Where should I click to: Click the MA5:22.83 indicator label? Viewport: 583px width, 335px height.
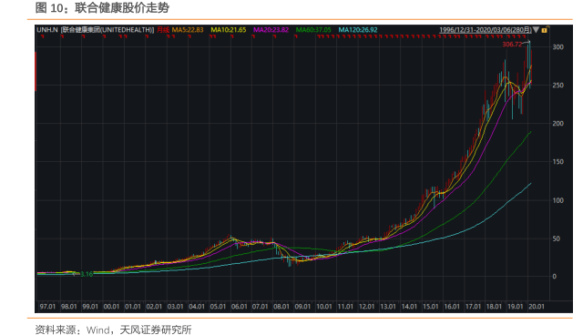pos(188,30)
